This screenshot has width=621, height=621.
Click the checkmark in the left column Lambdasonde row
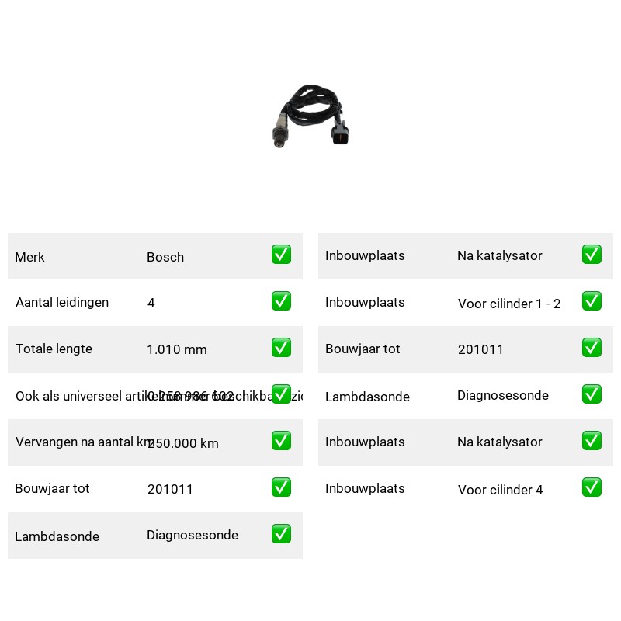(281, 534)
